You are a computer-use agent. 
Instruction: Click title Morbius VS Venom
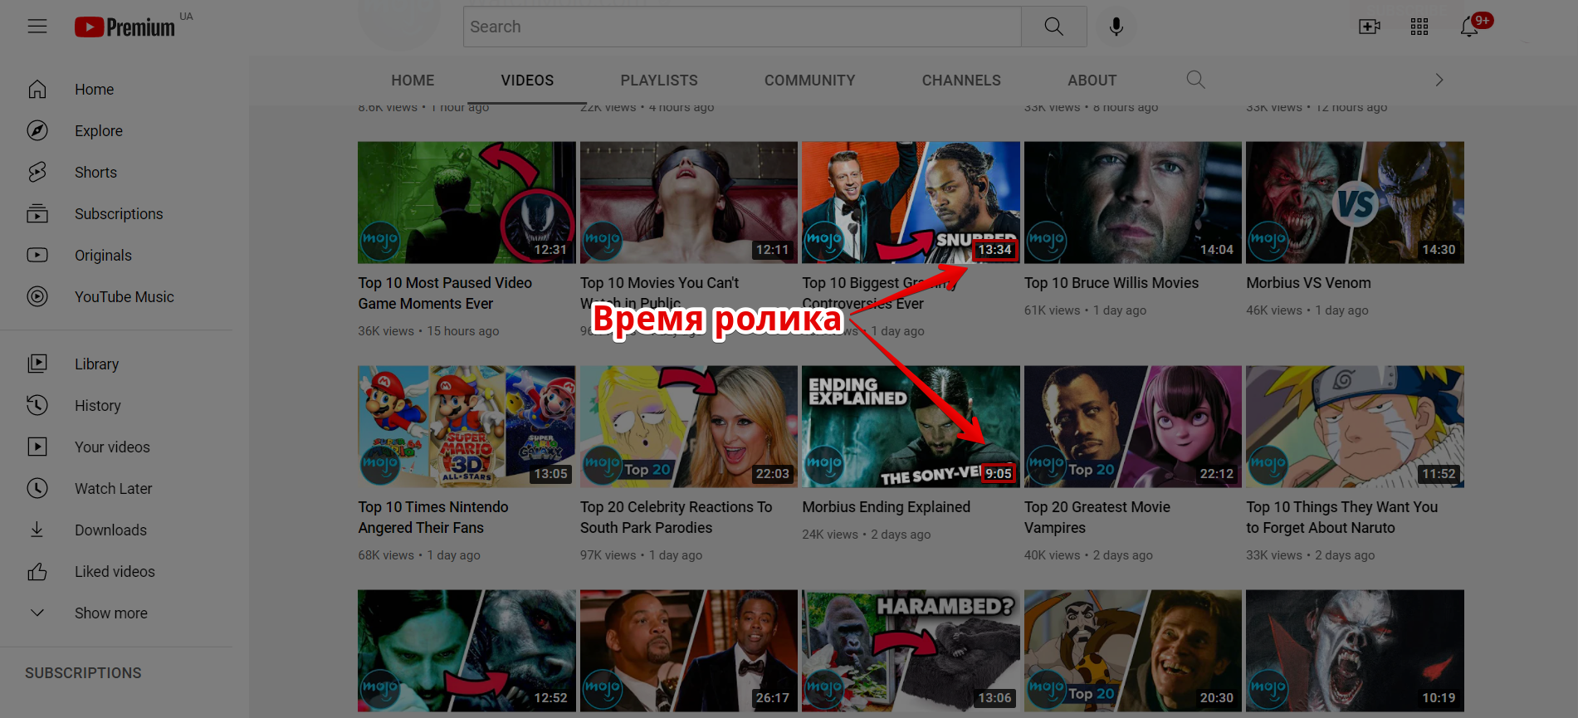click(x=1308, y=283)
